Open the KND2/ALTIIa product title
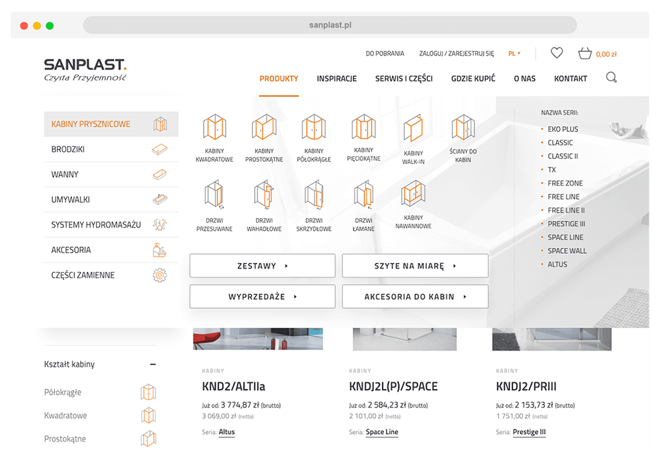Screen dimensions: 662x463 point(234,386)
